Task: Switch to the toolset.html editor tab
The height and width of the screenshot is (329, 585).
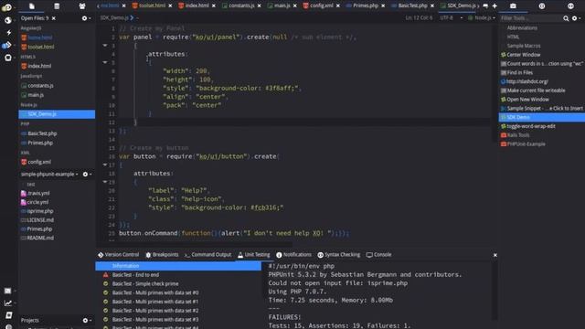Action: pyautogui.click(x=148, y=6)
